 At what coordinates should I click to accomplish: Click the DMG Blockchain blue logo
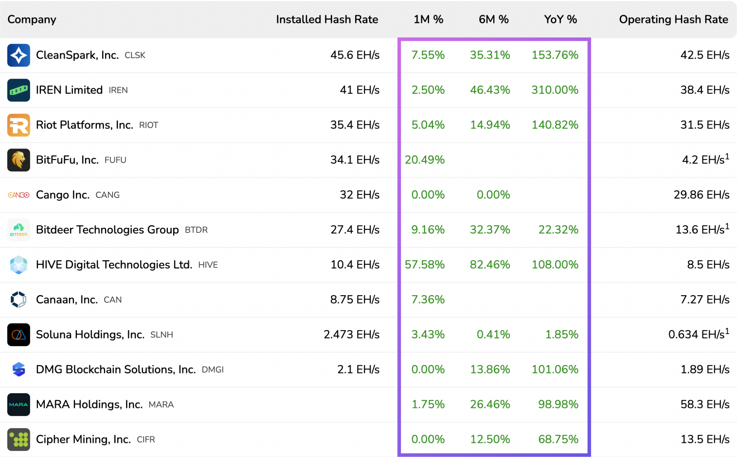click(x=18, y=369)
